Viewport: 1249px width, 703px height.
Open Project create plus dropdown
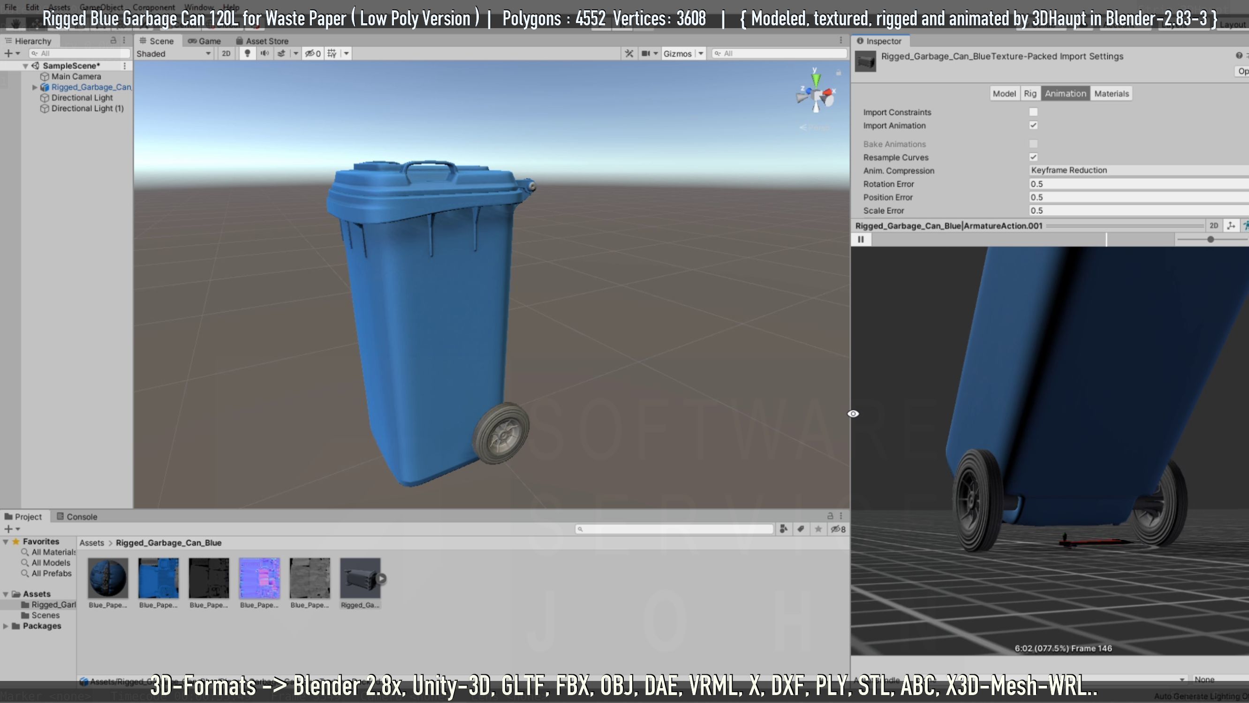(12, 529)
